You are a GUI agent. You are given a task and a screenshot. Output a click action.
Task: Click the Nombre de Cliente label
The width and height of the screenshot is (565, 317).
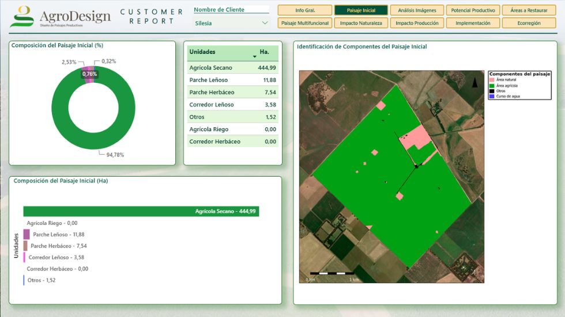click(219, 10)
